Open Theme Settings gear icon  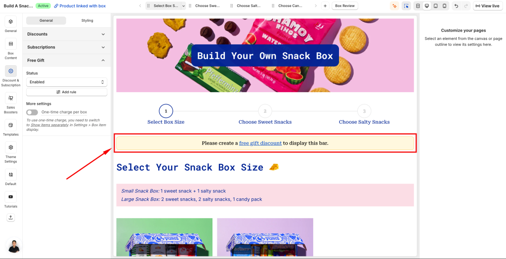click(11, 147)
